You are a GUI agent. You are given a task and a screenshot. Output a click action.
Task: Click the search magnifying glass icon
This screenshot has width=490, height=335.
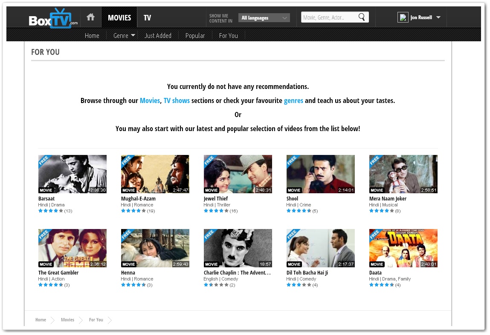coord(362,17)
